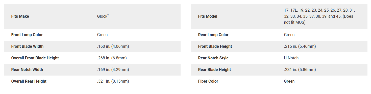
Task: Click the Fits Model label
Action: pos(208,16)
